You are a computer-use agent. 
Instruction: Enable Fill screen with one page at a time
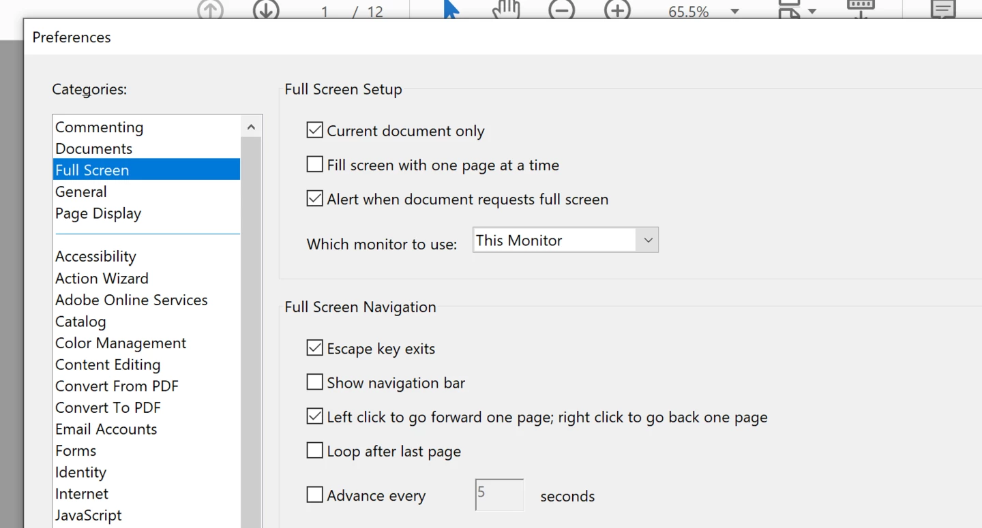pyautogui.click(x=314, y=164)
